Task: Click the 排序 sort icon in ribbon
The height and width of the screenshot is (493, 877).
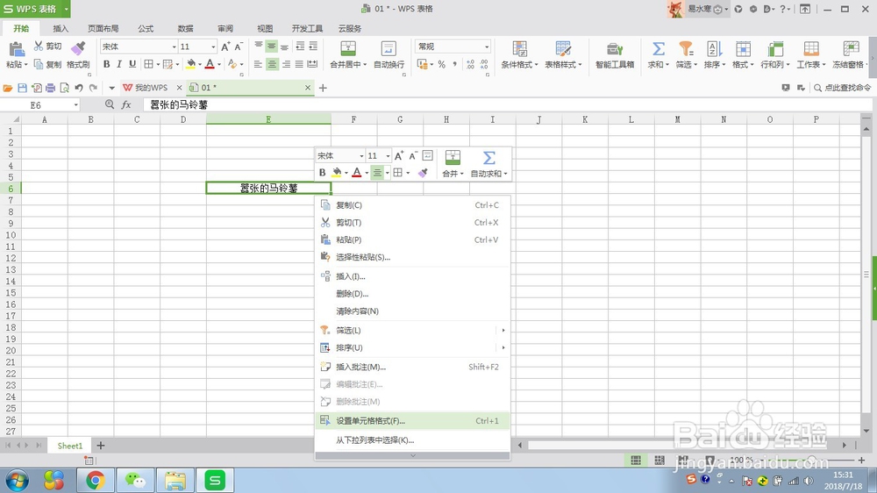Action: point(714,48)
